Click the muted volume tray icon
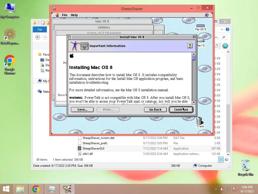The image size is (258, 194). pyautogui.click(x=222, y=189)
